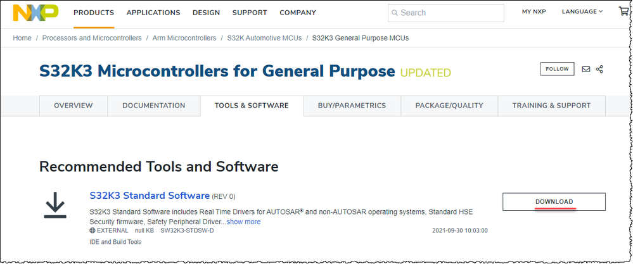Open the COMPANY menu
Screen dimensions: 633x264
pyautogui.click(x=298, y=13)
